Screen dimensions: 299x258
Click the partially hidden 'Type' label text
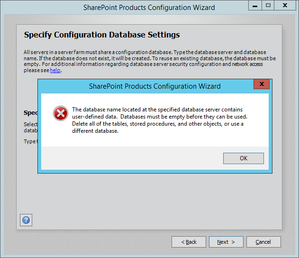pos(30,141)
